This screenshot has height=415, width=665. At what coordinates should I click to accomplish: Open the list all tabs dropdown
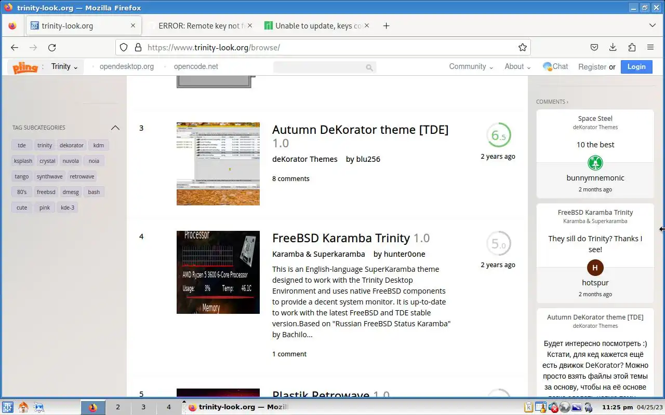[653, 25]
